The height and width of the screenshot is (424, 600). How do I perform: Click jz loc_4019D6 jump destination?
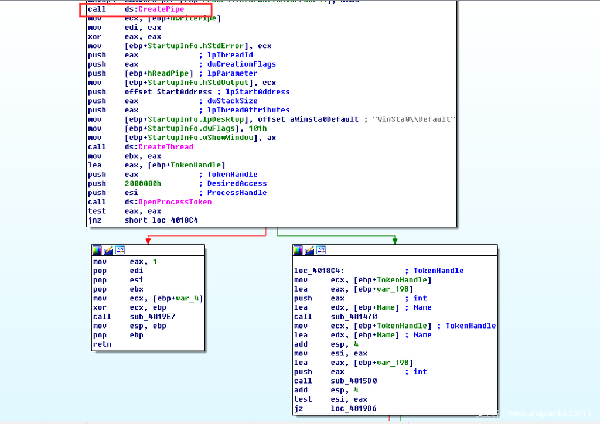354,409
